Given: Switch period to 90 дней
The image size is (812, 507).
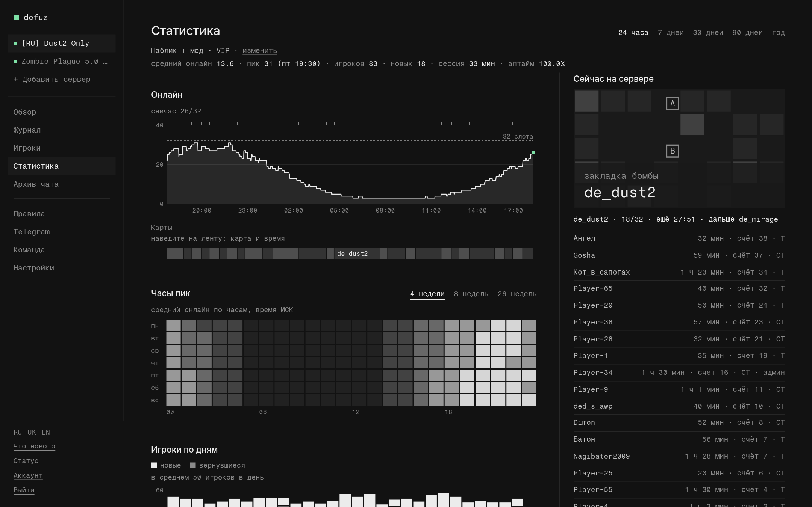Looking at the screenshot, I should 747,33.
